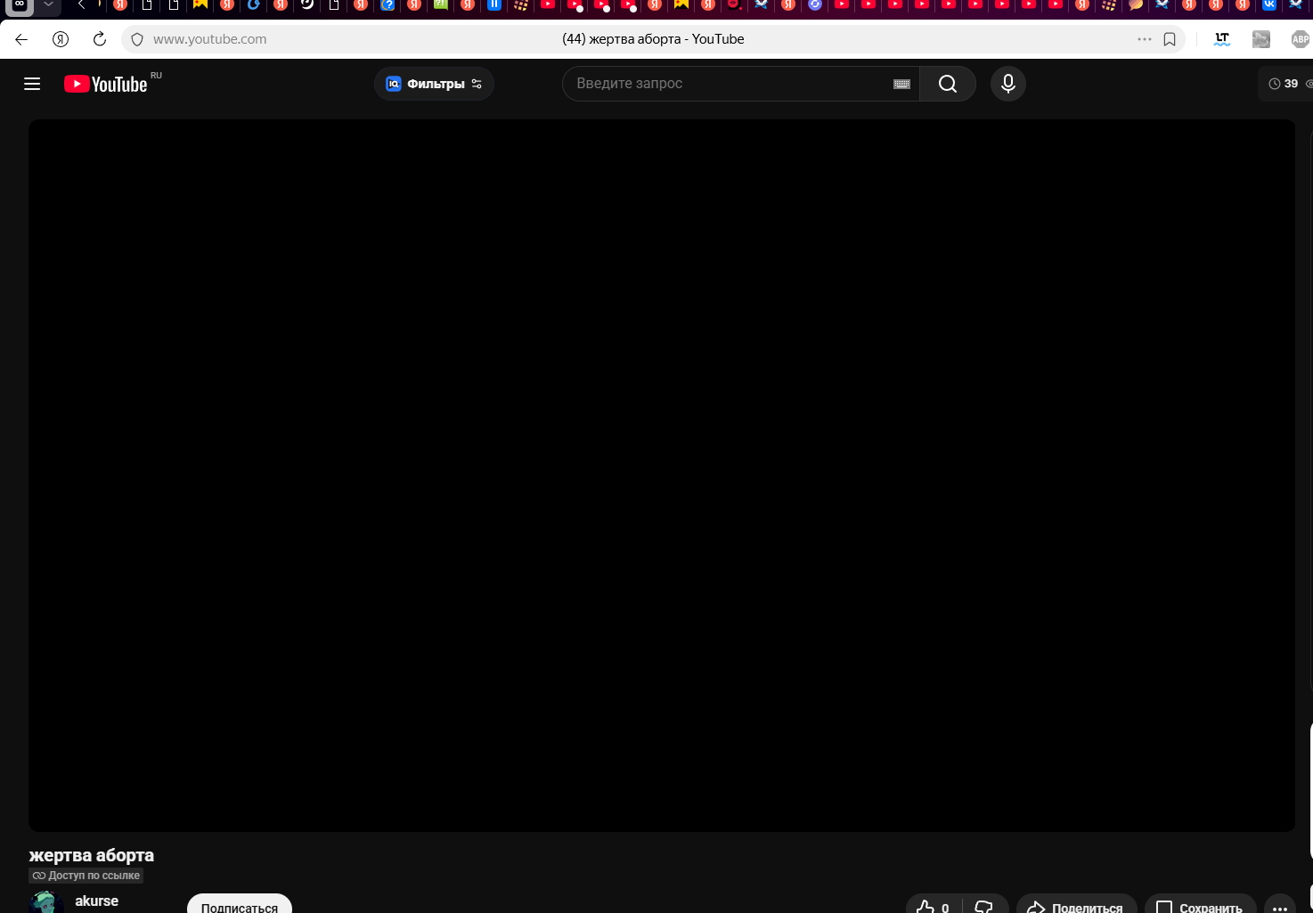The width and height of the screenshot is (1313, 913).
Task: Open video more-actions menu with three dots
Action: pos(1281,907)
